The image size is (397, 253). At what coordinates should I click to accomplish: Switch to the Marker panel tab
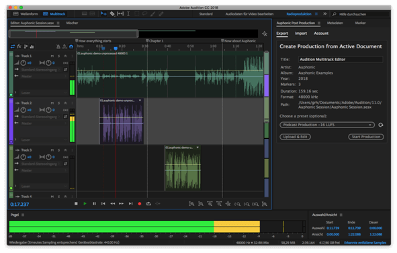[x=360, y=23]
